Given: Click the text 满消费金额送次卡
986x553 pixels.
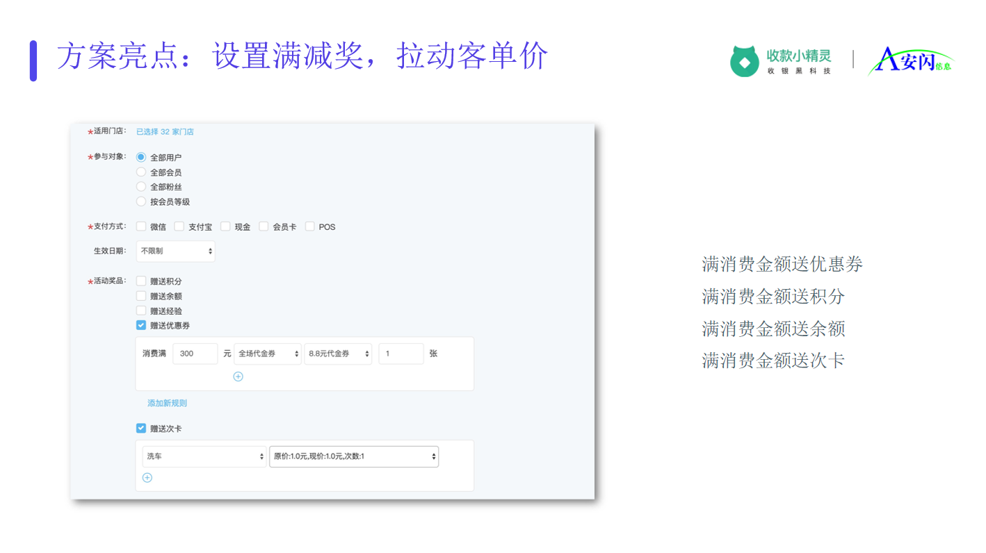Looking at the screenshot, I should 773,361.
